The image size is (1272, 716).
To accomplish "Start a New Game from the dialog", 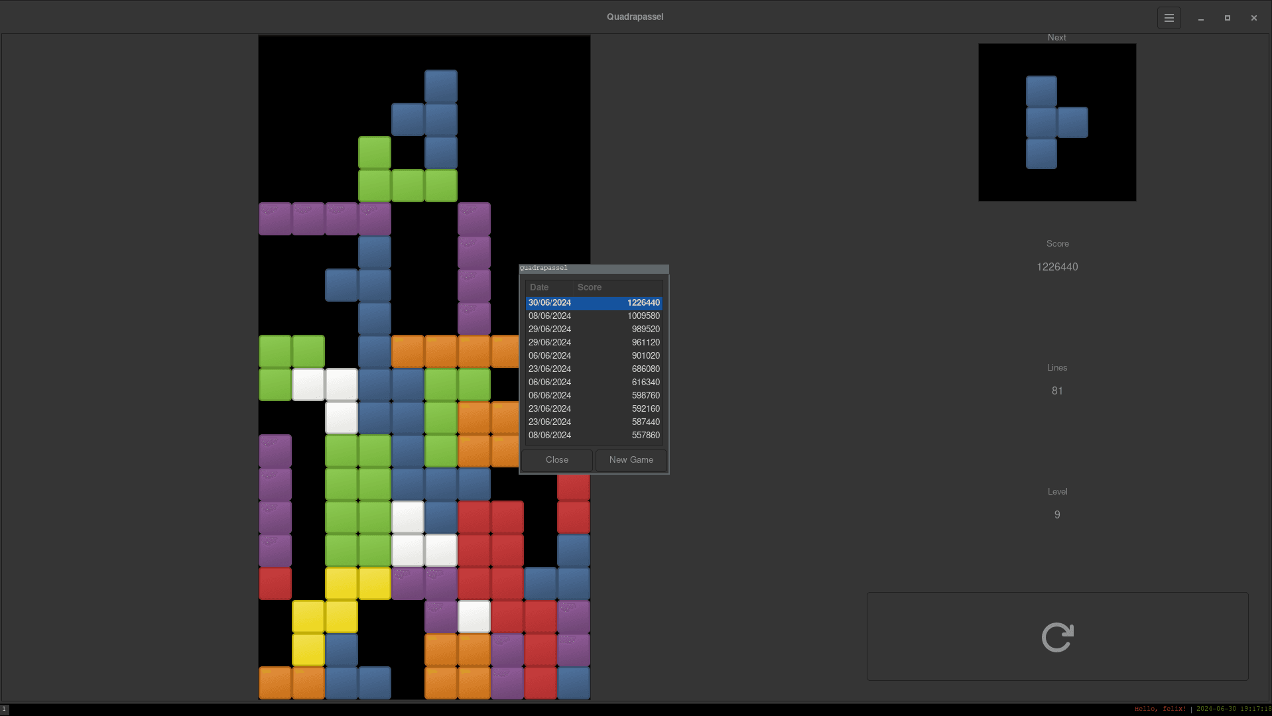I will point(631,460).
